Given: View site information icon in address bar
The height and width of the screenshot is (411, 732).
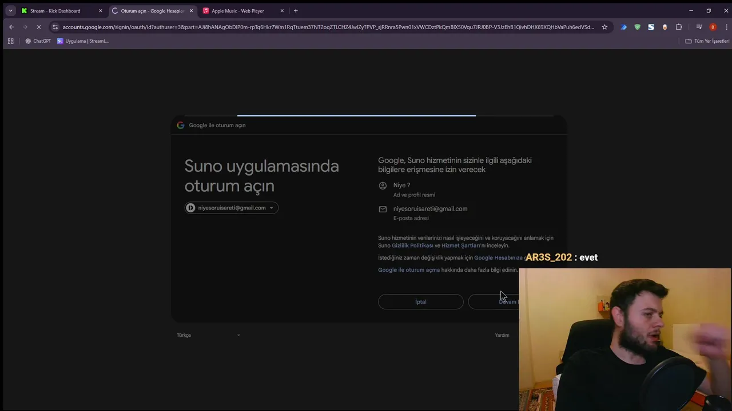Looking at the screenshot, I should 55,27.
